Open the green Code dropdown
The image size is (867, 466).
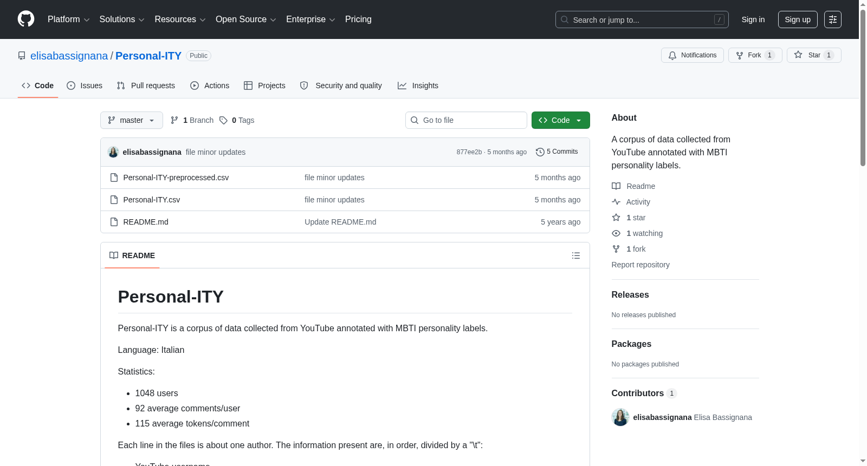click(561, 120)
